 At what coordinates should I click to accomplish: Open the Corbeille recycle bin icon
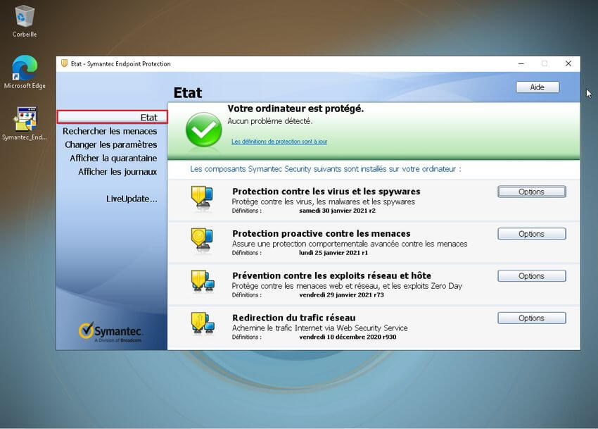click(x=25, y=21)
